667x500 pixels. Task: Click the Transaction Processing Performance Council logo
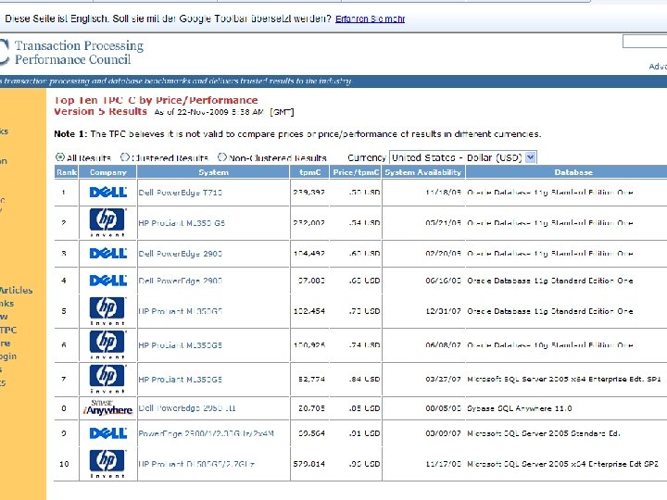72,52
